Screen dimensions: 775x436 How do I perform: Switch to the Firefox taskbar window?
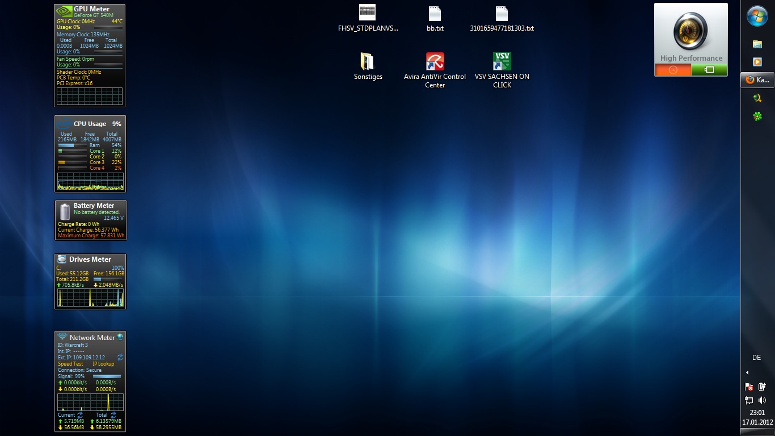757,80
